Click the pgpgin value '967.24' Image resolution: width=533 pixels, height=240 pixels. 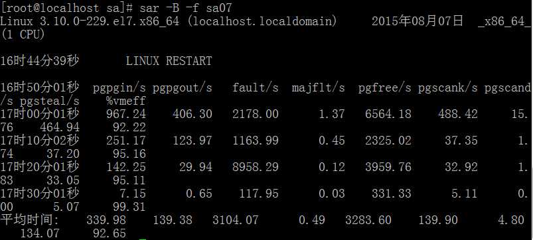(x=125, y=114)
